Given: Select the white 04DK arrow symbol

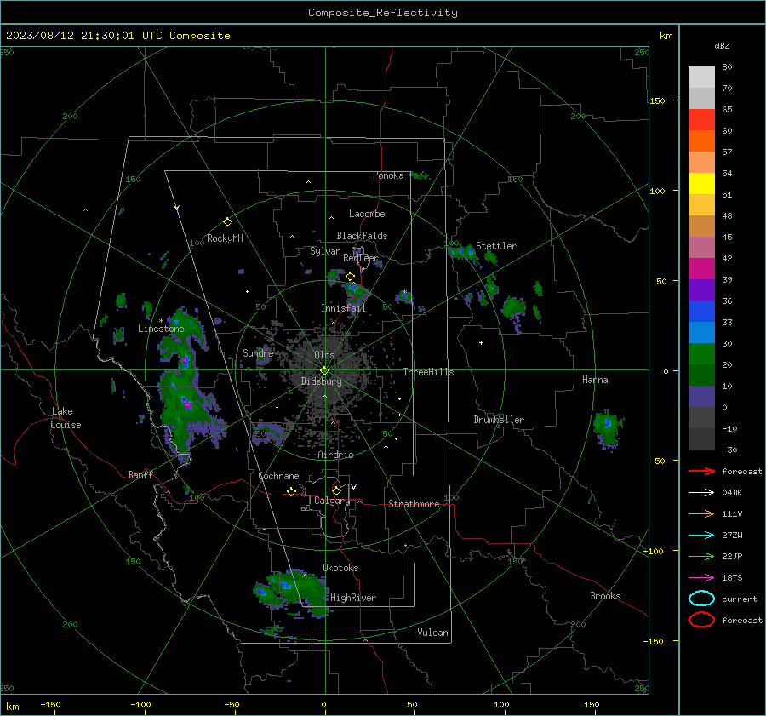Looking at the screenshot, I should [x=701, y=493].
